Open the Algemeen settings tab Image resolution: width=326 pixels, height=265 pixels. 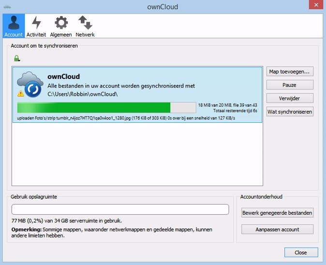coord(61,26)
